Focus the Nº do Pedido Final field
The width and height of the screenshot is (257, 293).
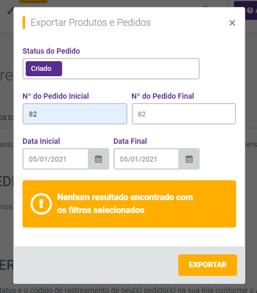(x=184, y=114)
